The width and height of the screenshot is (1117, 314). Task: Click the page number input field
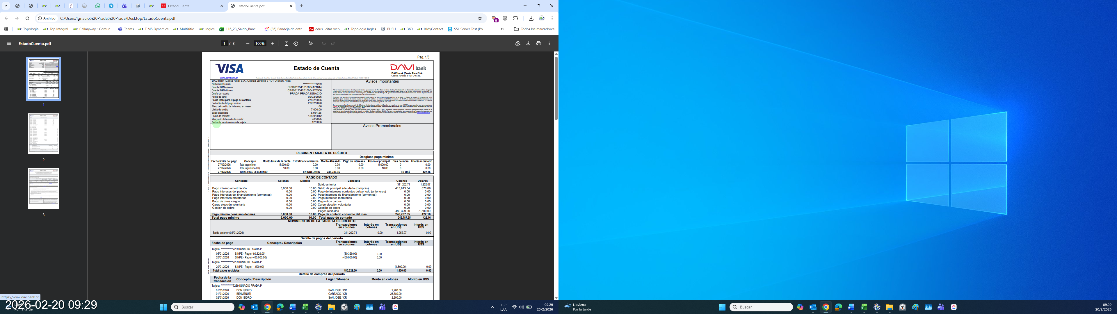(x=224, y=43)
